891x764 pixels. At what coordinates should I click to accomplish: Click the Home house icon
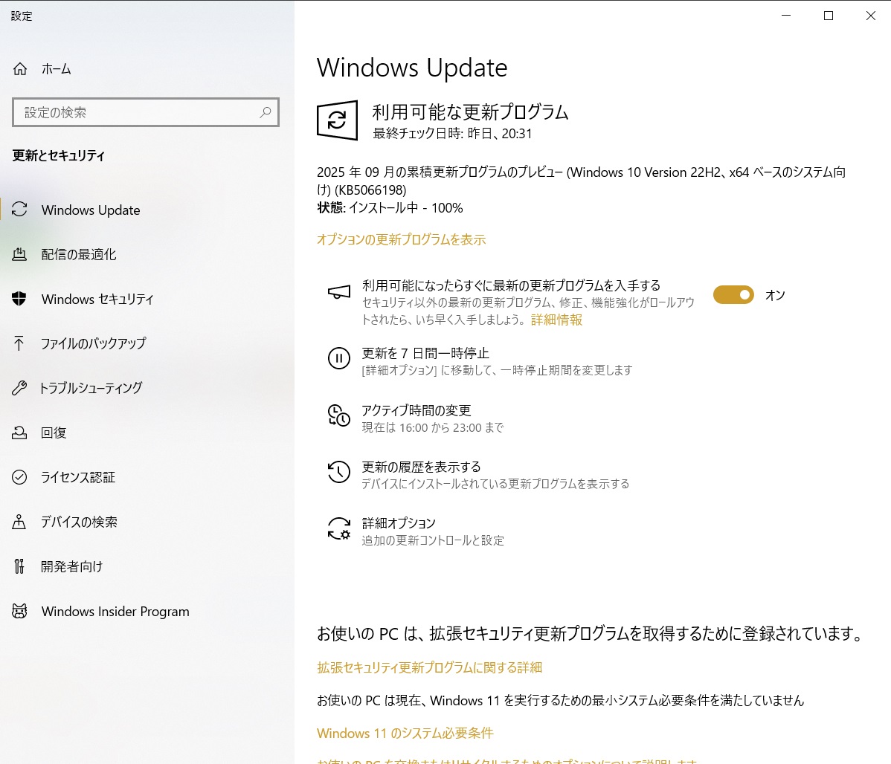pyautogui.click(x=20, y=68)
